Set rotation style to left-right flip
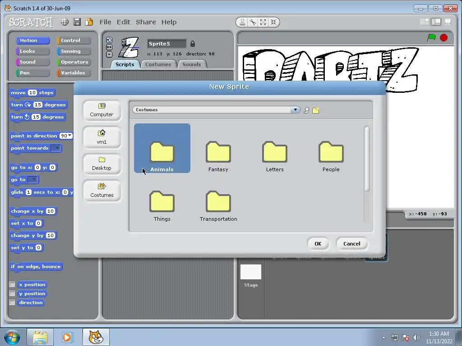Image resolution: width=462 pixels, height=346 pixels. point(109,47)
